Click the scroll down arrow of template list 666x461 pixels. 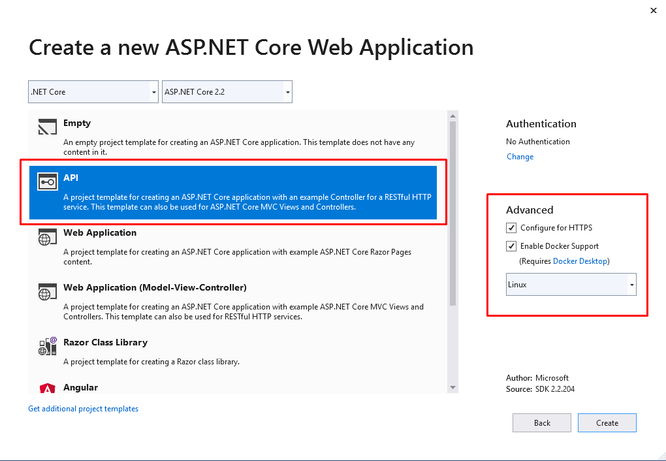[x=453, y=387]
